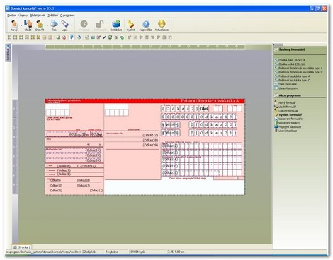Click Nový formulář action link
The width and height of the screenshot is (333, 260).
coord(287,102)
